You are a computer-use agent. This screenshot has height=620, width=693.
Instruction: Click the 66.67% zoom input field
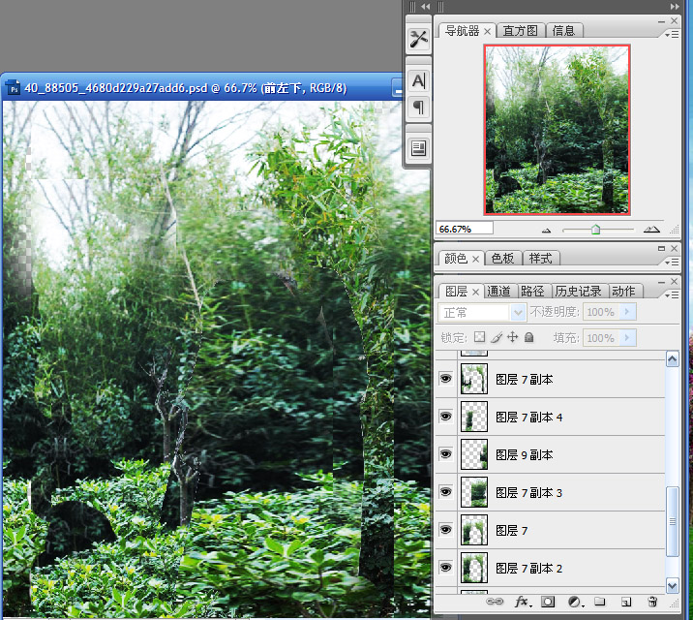[465, 229]
